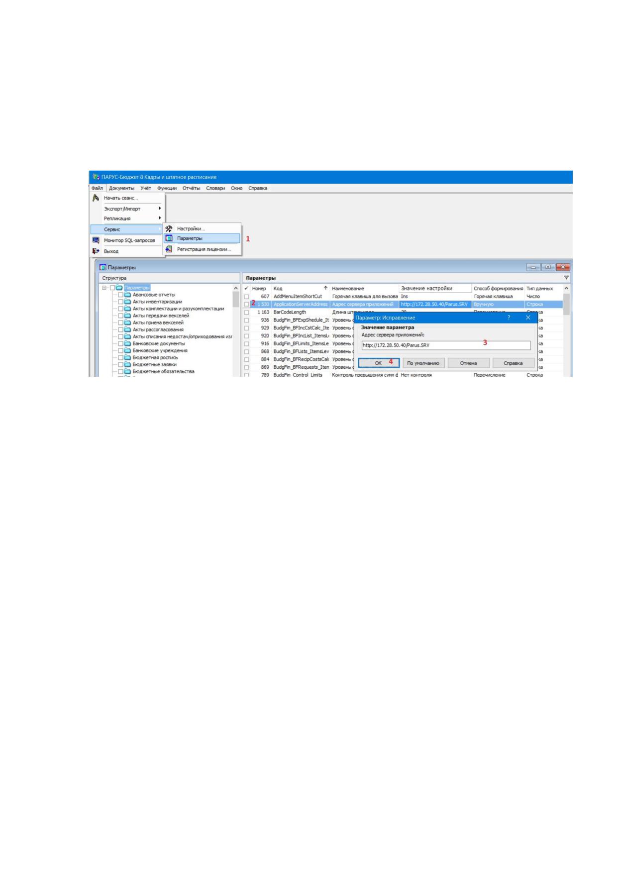Tick the checkbox for Авансовые отчеты
Viewport: 617px width, 873px height.
click(x=120, y=295)
